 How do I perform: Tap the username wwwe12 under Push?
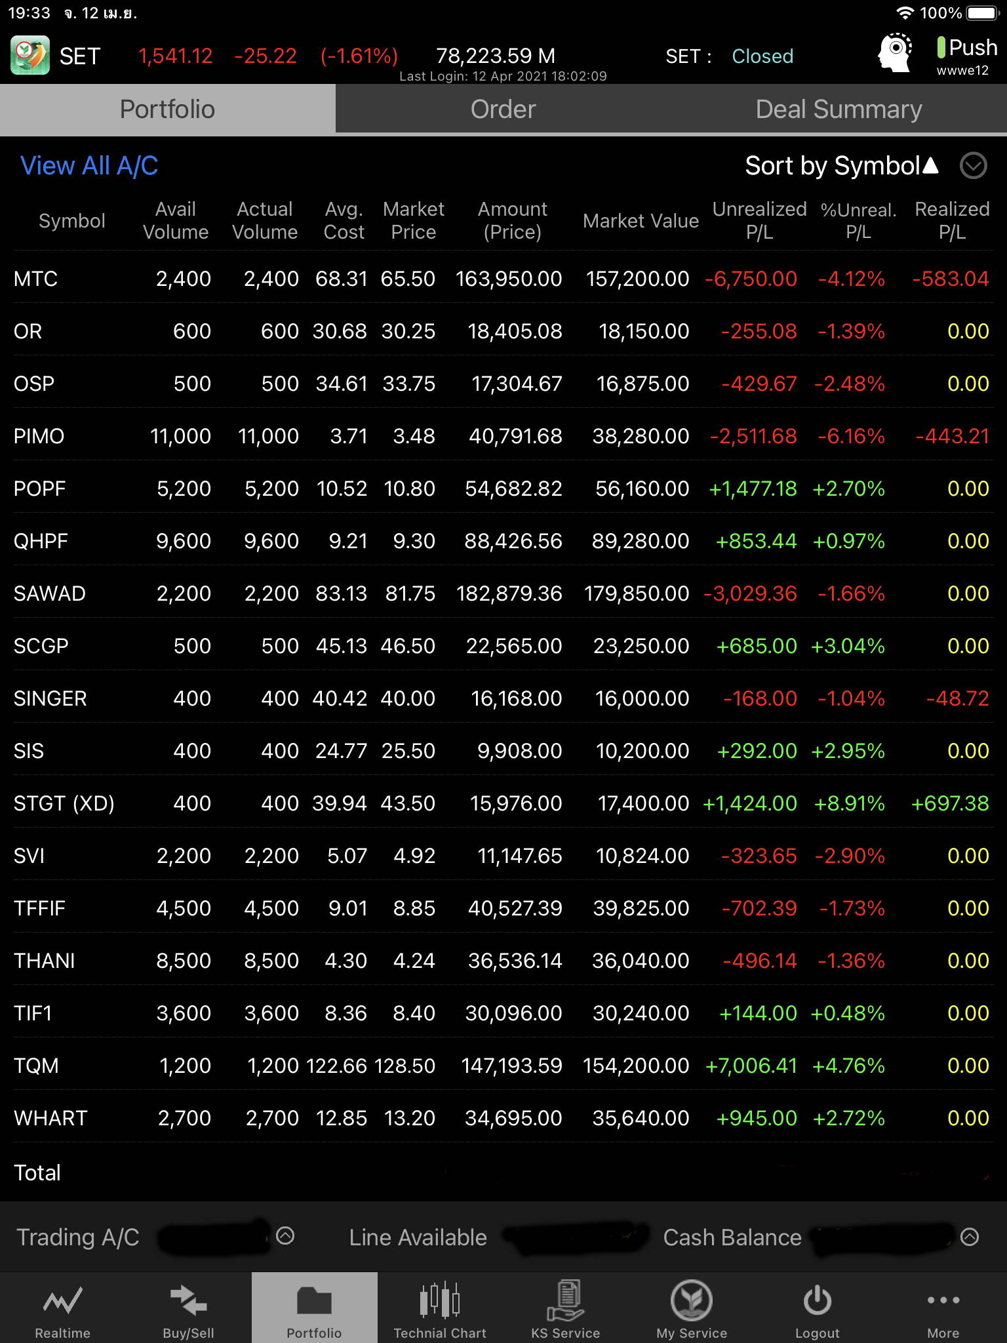(962, 70)
